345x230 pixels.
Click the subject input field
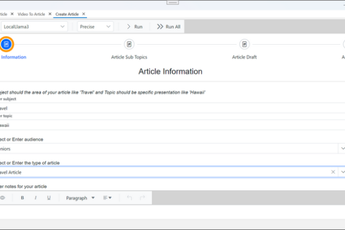coord(173,108)
